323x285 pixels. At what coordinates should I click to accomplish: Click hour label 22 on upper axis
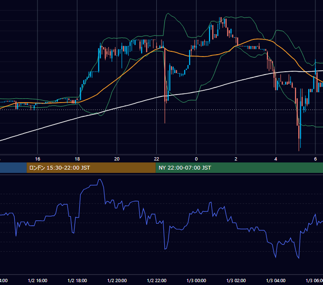coord(157,159)
